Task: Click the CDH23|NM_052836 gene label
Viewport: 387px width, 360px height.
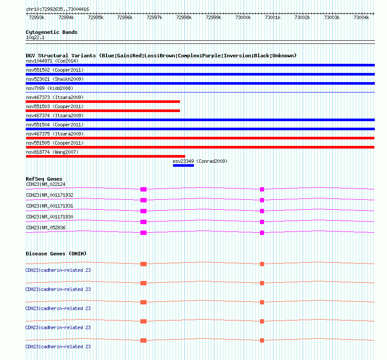Action: [x=46, y=228]
